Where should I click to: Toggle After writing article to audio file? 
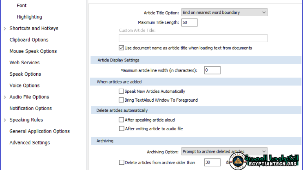121,129
